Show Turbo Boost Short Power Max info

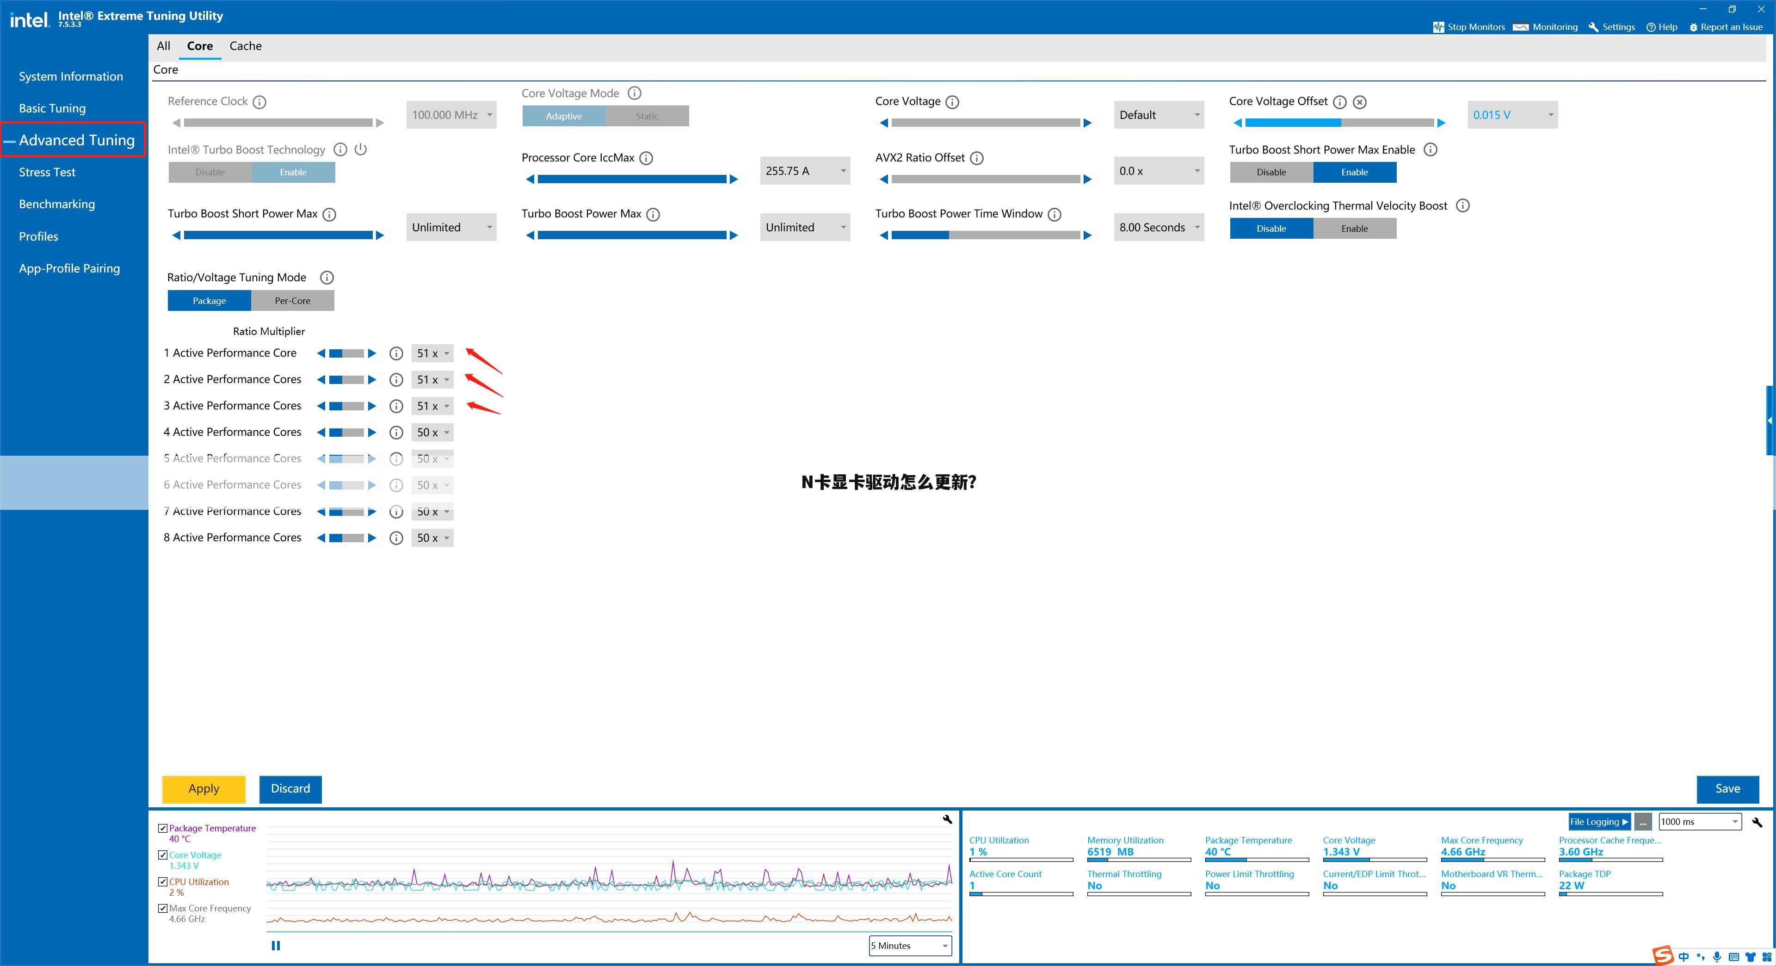330,215
